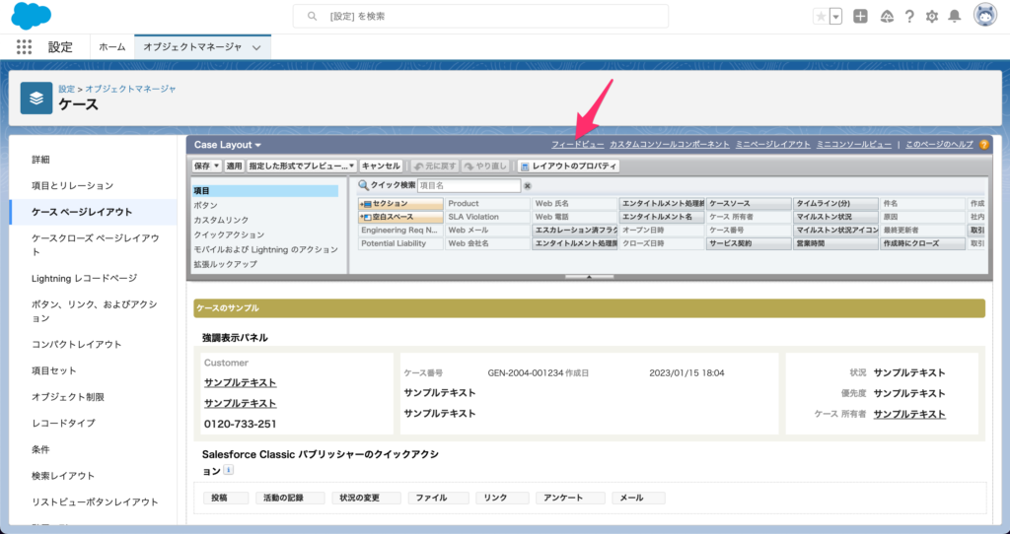Open the user avatar profile menu
Image resolution: width=1010 pixels, height=534 pixels.
984,16
